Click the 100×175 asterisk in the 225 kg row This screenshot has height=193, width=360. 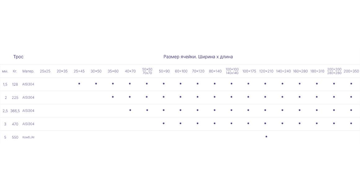point(248,97)
